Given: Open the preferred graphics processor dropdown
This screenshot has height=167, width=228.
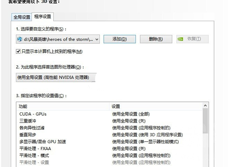Looking at the screenshot, I should [55, 77].
